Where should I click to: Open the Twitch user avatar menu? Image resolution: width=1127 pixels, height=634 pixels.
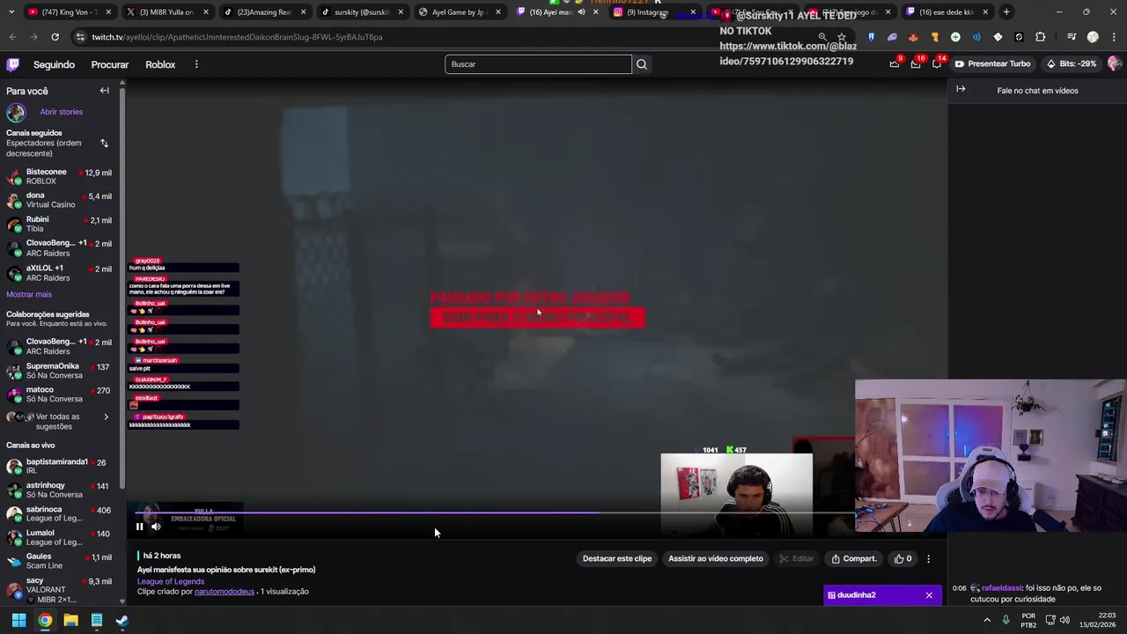[1115, 64]
